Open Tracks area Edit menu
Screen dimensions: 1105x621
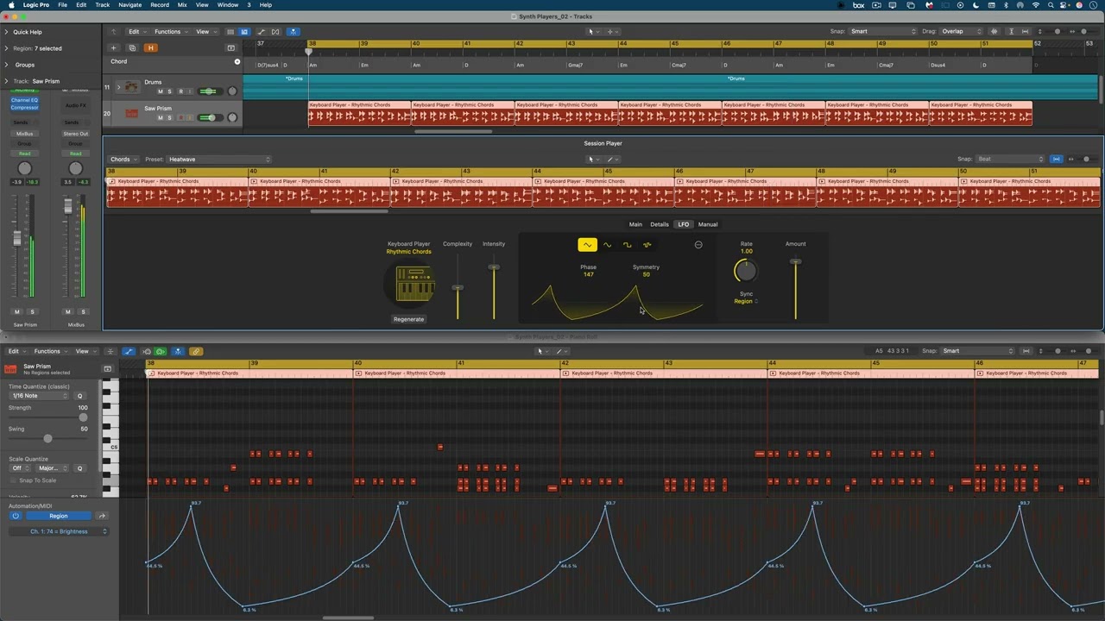pyautogui.click(x=136, y=32)
